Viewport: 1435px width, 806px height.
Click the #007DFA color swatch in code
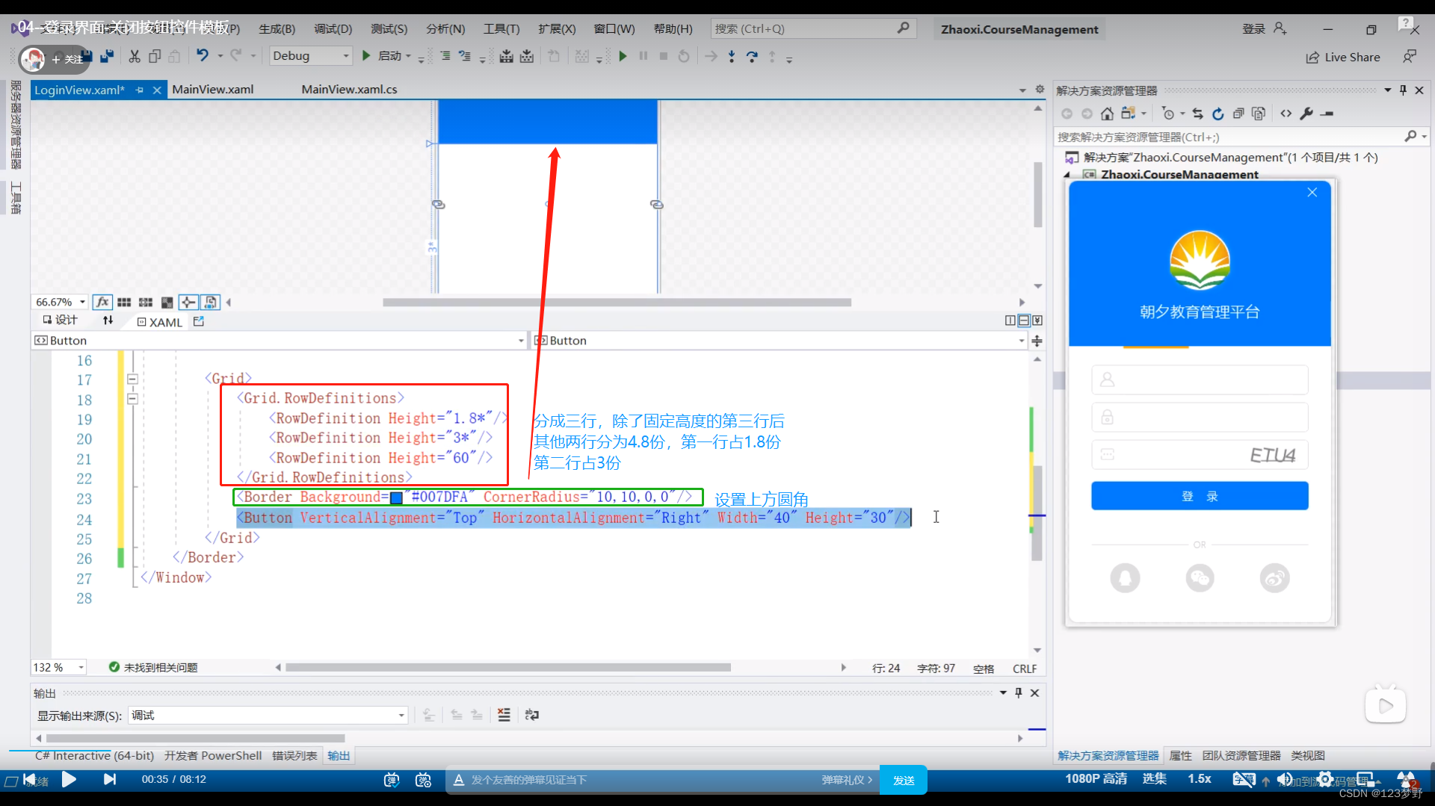(397, 497)
